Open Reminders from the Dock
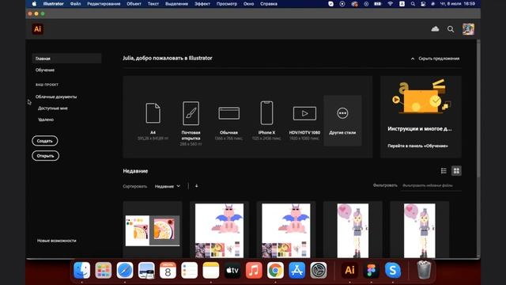The width and height of the screenshot is (506, 285). [x=190, y=270]
